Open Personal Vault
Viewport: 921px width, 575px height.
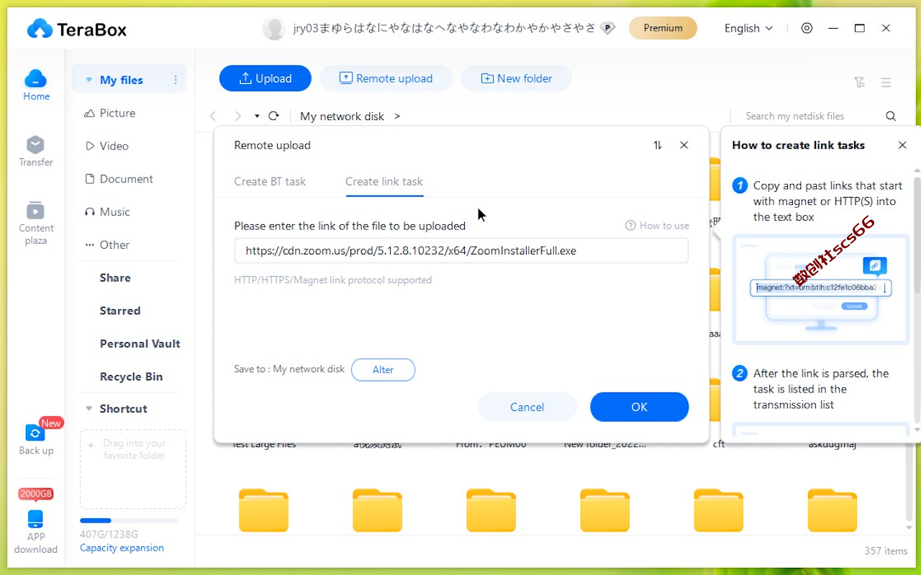[x=140, y=344]
